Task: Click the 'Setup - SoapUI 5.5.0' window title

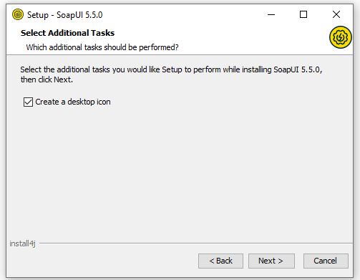Action: [65, 15]
